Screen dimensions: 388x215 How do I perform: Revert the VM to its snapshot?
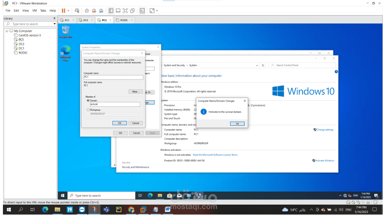94,11
